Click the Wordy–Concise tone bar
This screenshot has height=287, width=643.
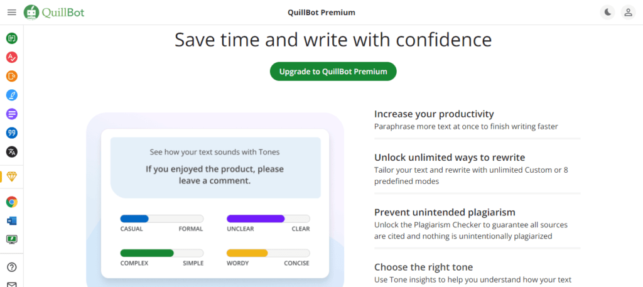click(x=268, y=253)
